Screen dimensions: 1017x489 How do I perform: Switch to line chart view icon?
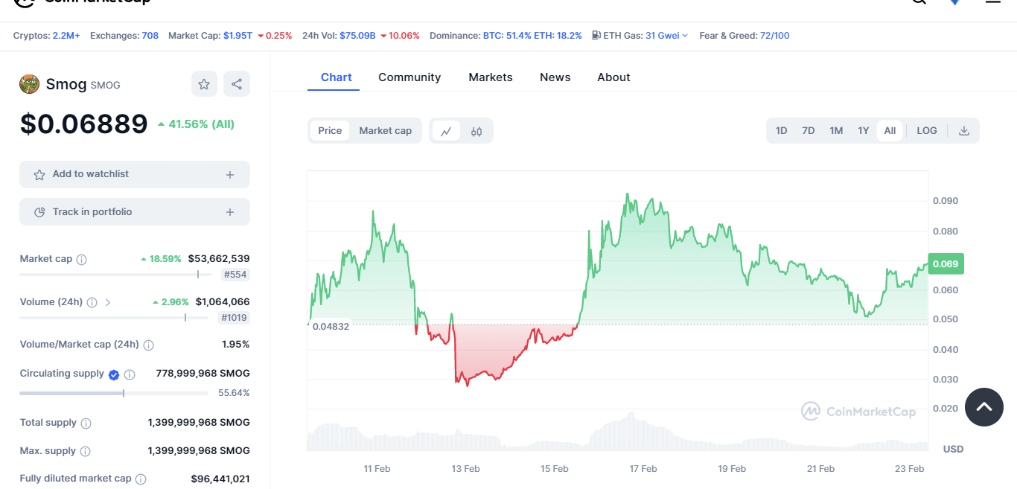446,131
